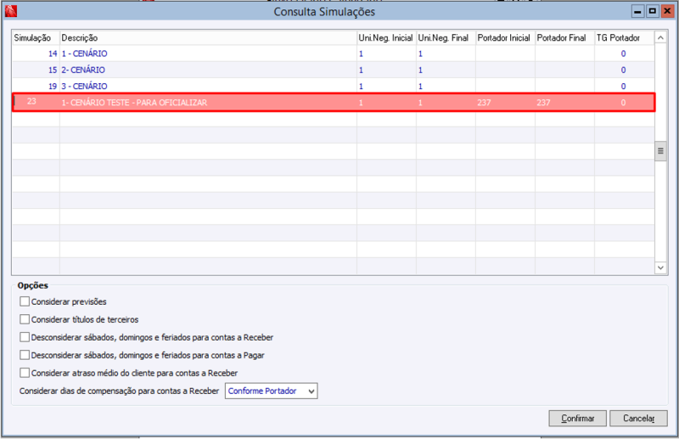Click the Uni.Neg. Final column header

[x=446, y=37]
